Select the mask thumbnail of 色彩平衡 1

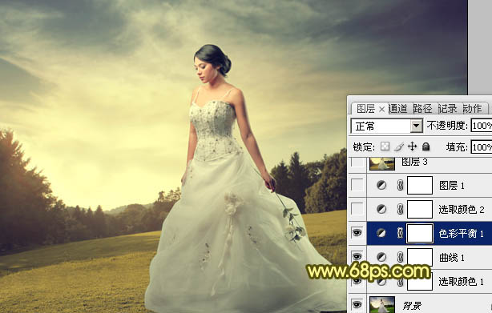coord(420,233)
